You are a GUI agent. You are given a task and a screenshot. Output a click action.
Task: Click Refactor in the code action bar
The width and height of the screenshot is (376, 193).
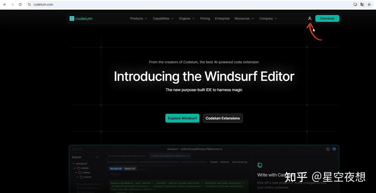point(225,162)
